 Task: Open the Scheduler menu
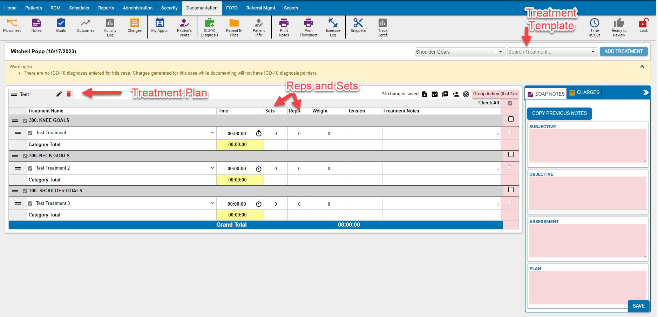[x=79, y=8]
